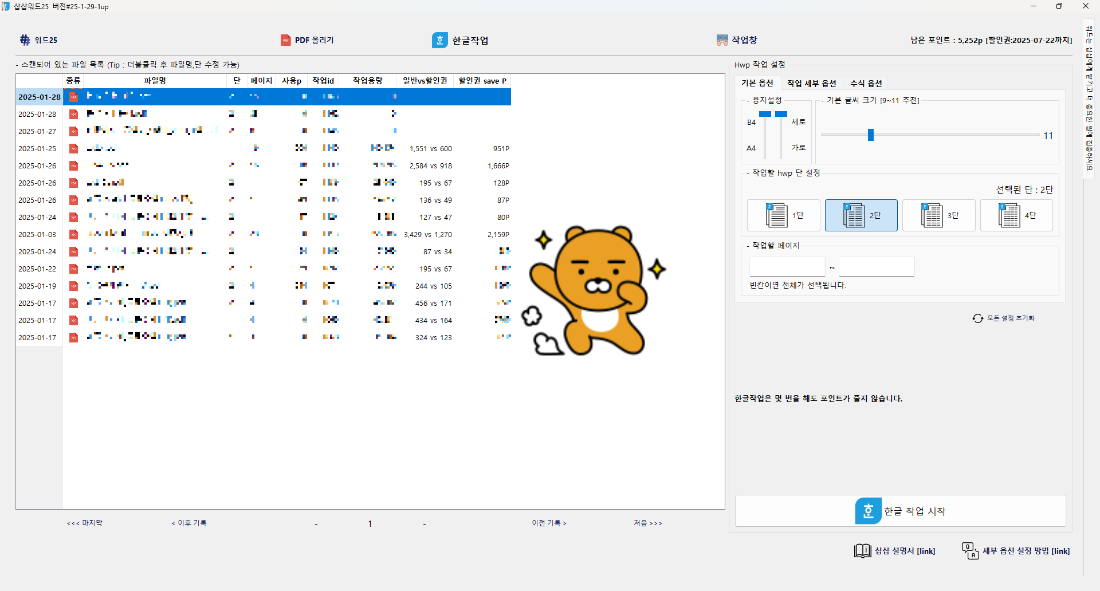Image resolution: width=1100 pixels, height=591 pixels.
Task: Click the 작업창 window icon
Action: [x=722, y=40]
